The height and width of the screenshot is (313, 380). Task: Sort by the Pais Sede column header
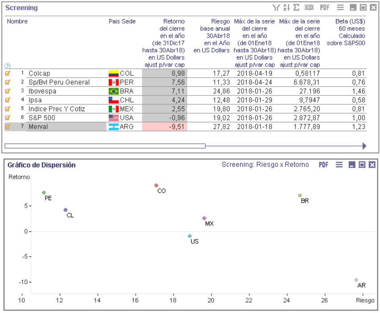point(122,21)
